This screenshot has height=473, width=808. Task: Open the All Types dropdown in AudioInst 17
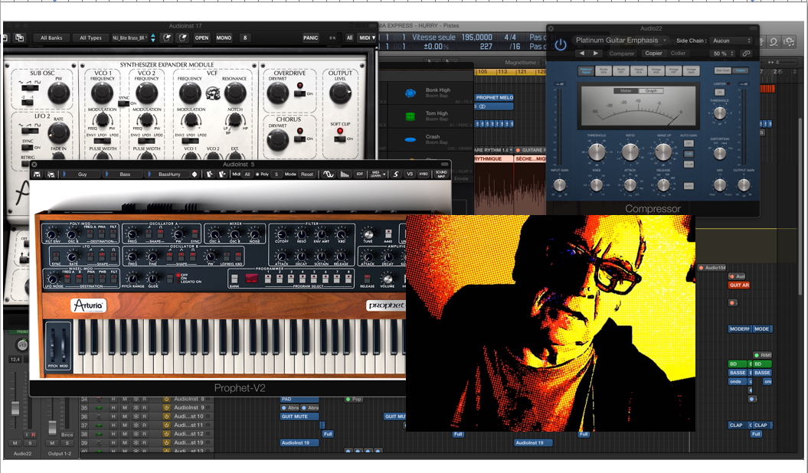click(90, 38)
